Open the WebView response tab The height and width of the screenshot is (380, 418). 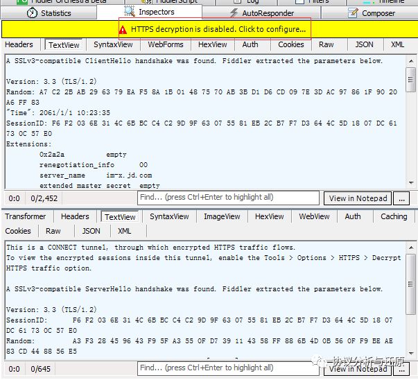tap(314, 216)
